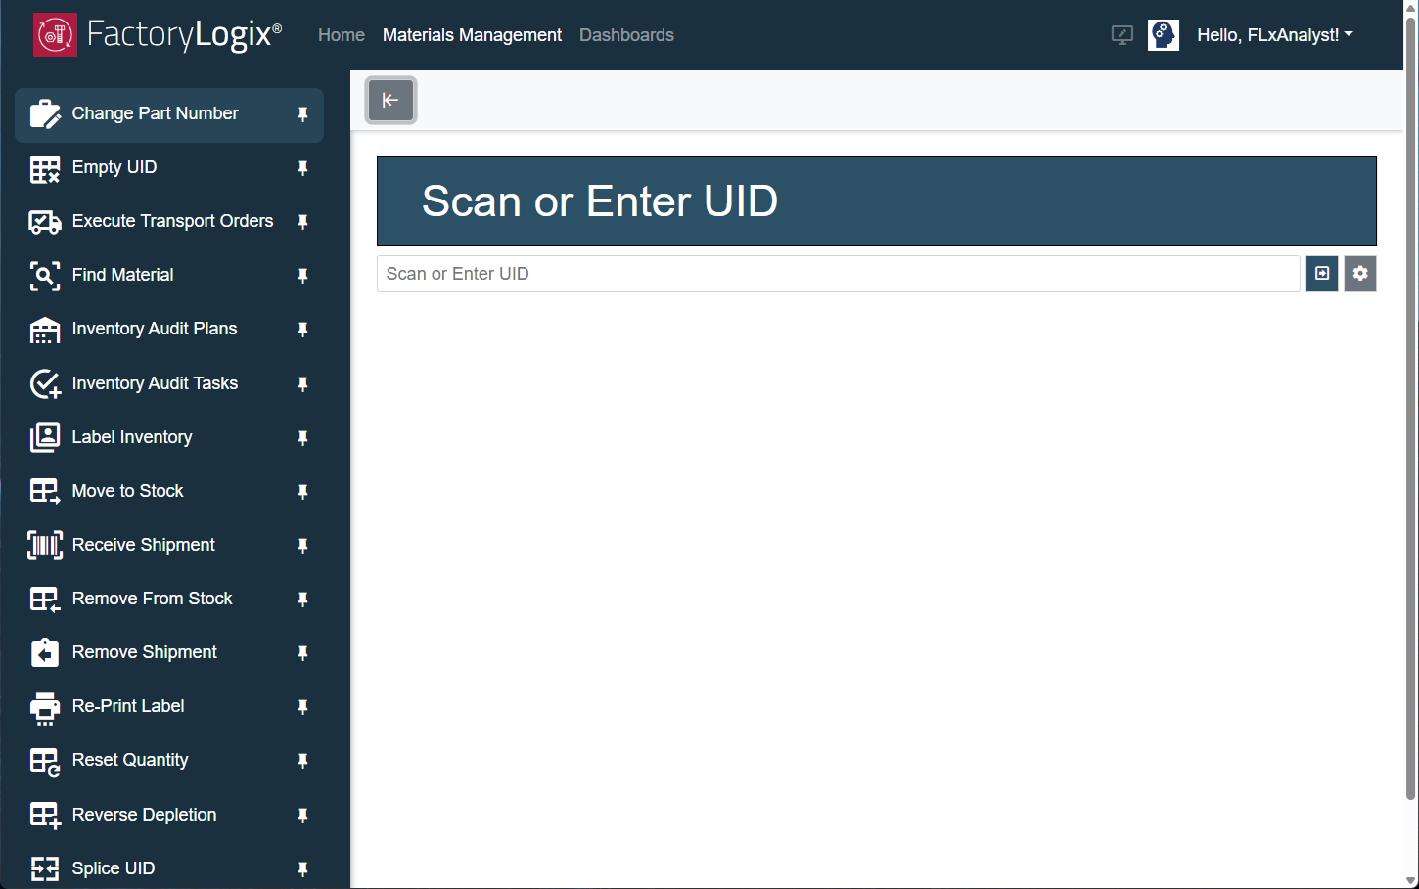The image size is (1419, 889).
Task: Click the monitor icon in the top bar
Action: [x=1121, y=34]
